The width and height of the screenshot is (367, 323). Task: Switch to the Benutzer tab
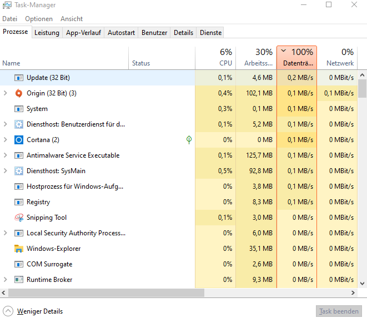154,33
